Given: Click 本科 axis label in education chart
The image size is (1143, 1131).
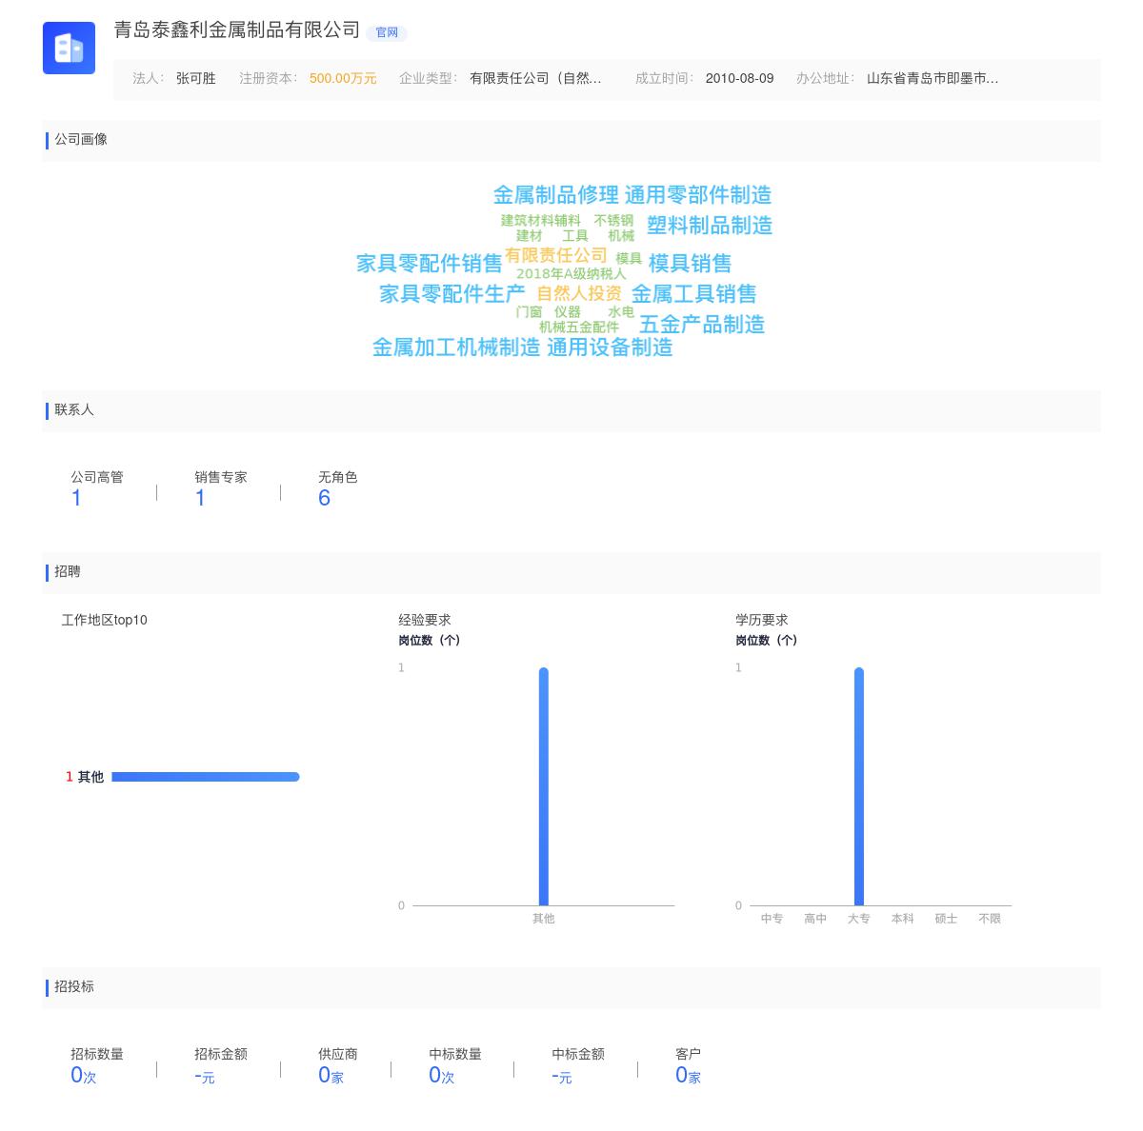Looking at the screenshot, I should point(902,919).
